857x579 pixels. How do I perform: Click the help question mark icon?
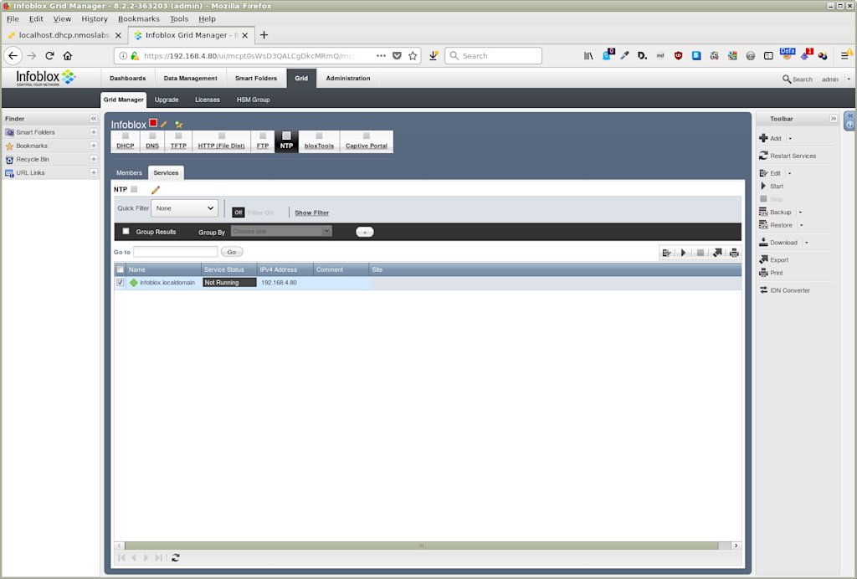pyautogui.click(x=850, y=125)
